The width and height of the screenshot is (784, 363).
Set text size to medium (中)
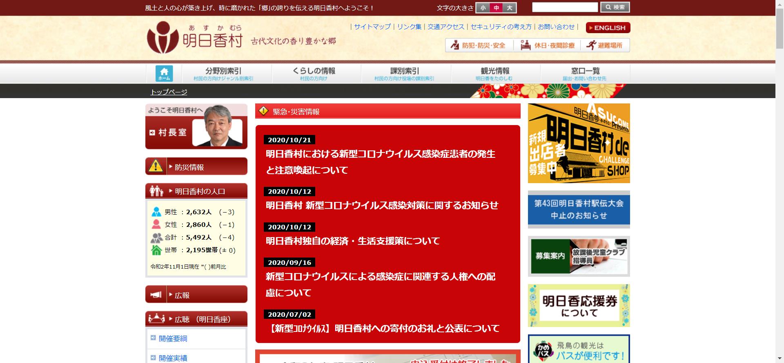coord(496,8)
